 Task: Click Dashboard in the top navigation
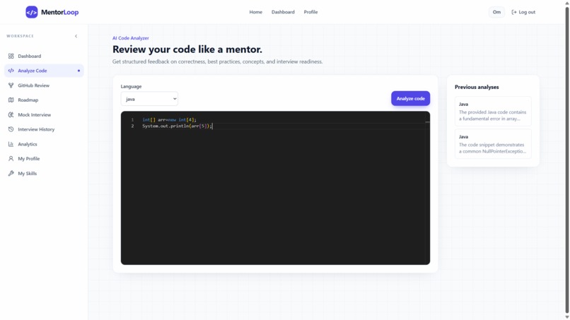(x=283, y=12)
